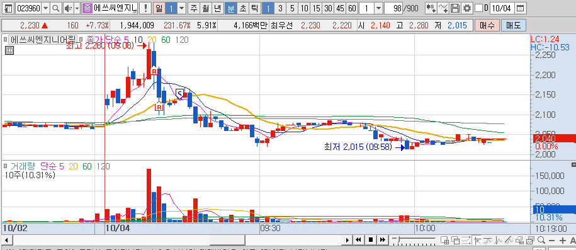This screenshot has width=576, height=250.
Task: Click the diagonal trendline tool icon
Action: click(x=509, y=241)
